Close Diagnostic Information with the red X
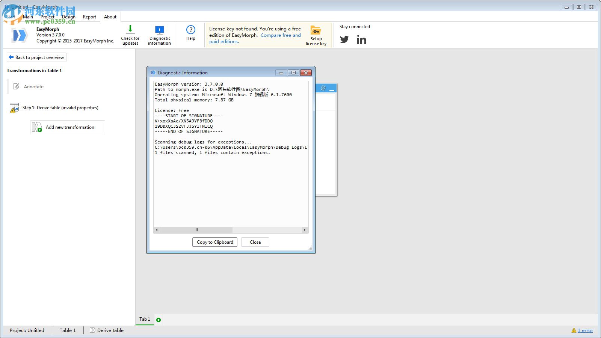Image resolution: width=601 pixels, height=338 pixels. click(x=306, y=73)
